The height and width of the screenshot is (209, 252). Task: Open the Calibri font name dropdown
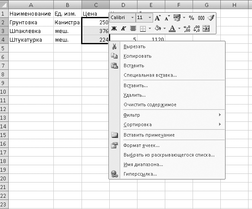pyautogui.click(x=132, y=17)
